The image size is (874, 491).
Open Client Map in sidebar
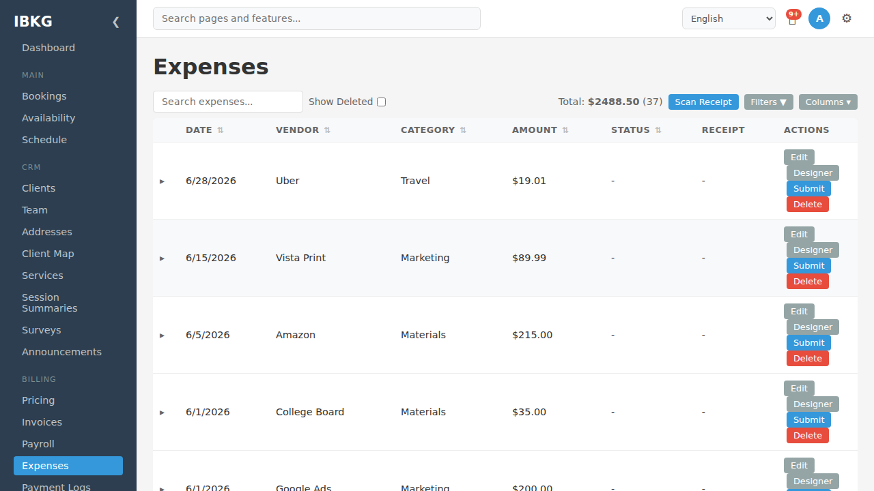[68, 254]
